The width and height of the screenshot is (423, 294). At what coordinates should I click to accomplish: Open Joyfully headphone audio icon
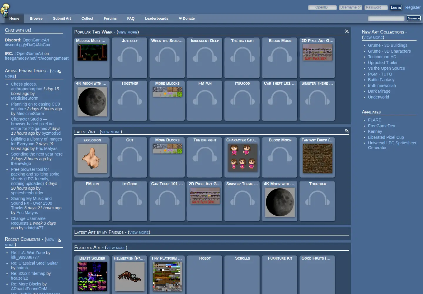130,55
